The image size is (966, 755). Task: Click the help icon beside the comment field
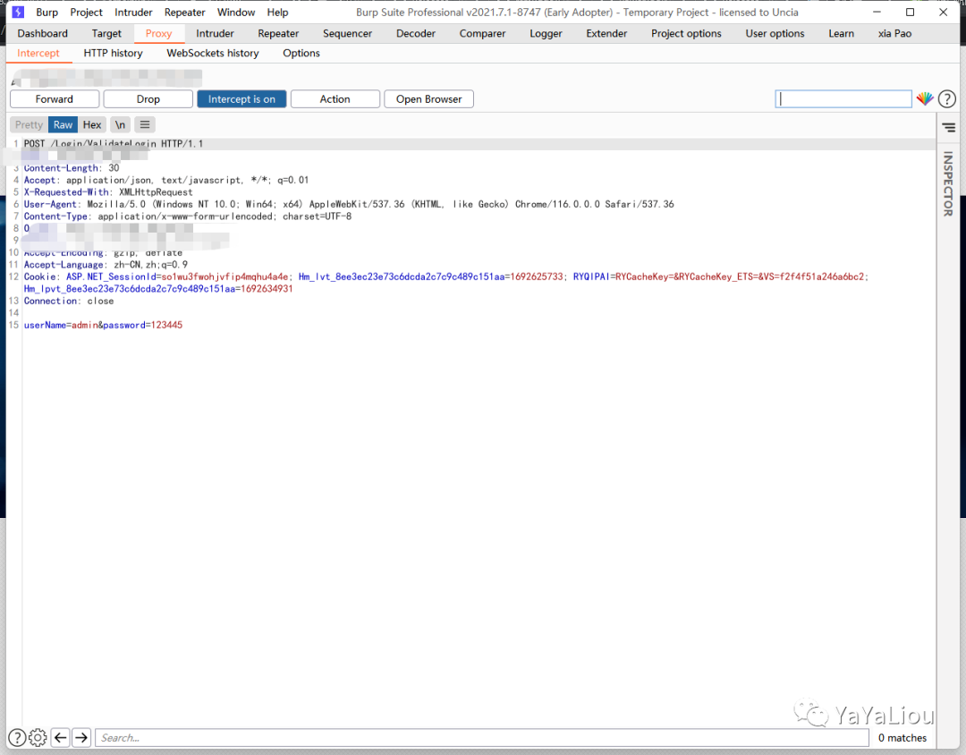click(947, 98)
